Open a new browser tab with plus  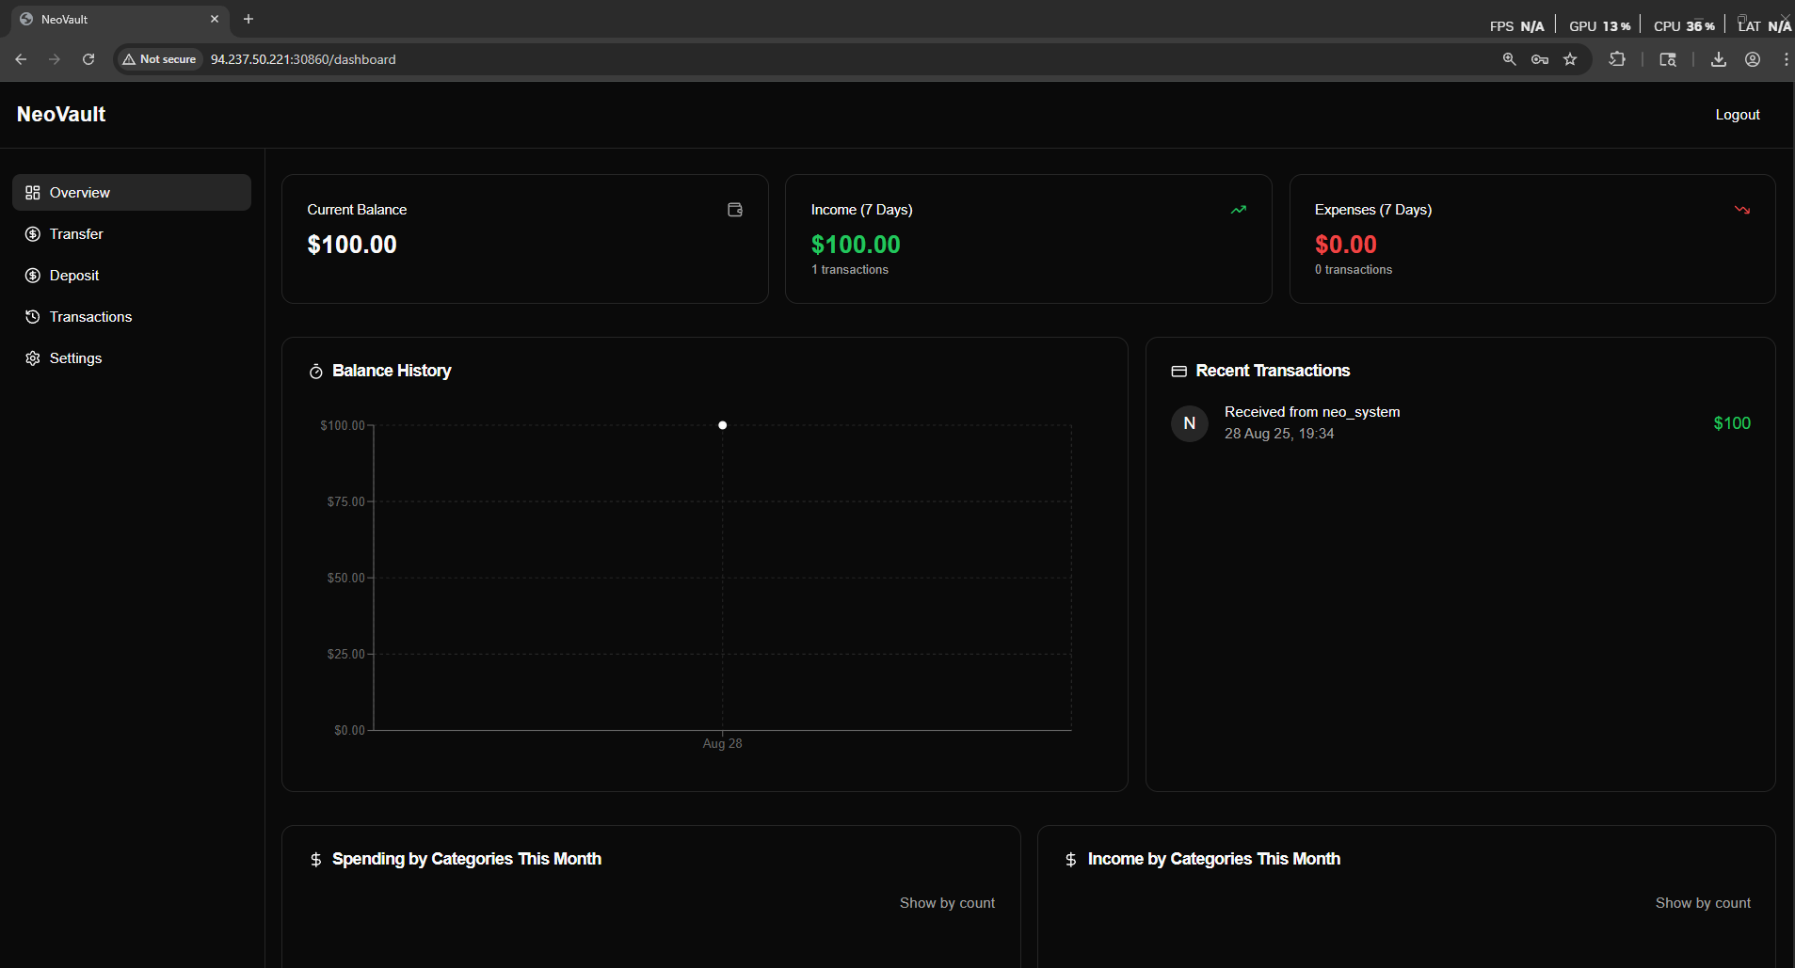(248, 19)
